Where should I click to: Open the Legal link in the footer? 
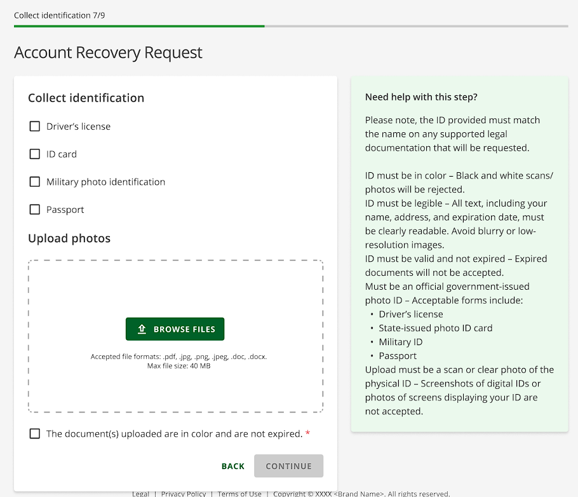140,493
